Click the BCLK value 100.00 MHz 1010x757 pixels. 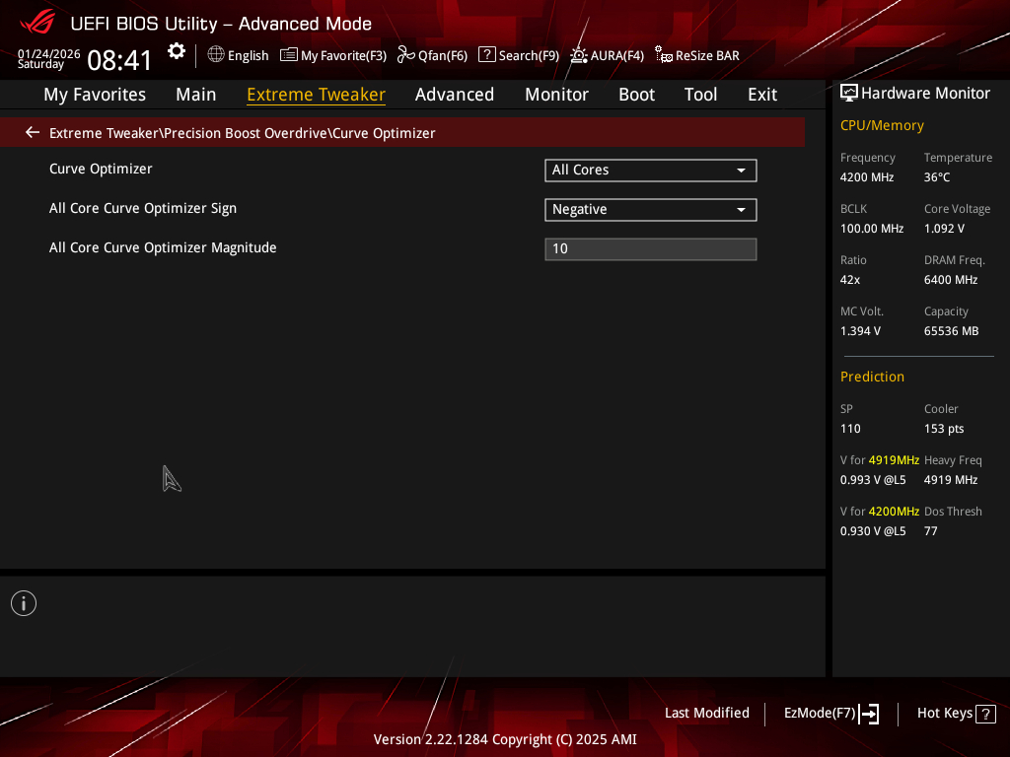(x=872, y=229)
